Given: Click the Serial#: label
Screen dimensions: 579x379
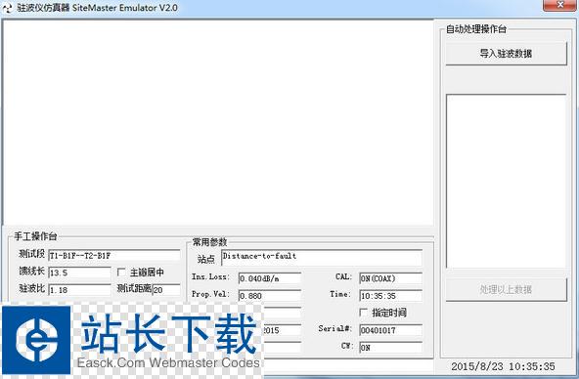Looking at the screenshot, I should point(334,328).
